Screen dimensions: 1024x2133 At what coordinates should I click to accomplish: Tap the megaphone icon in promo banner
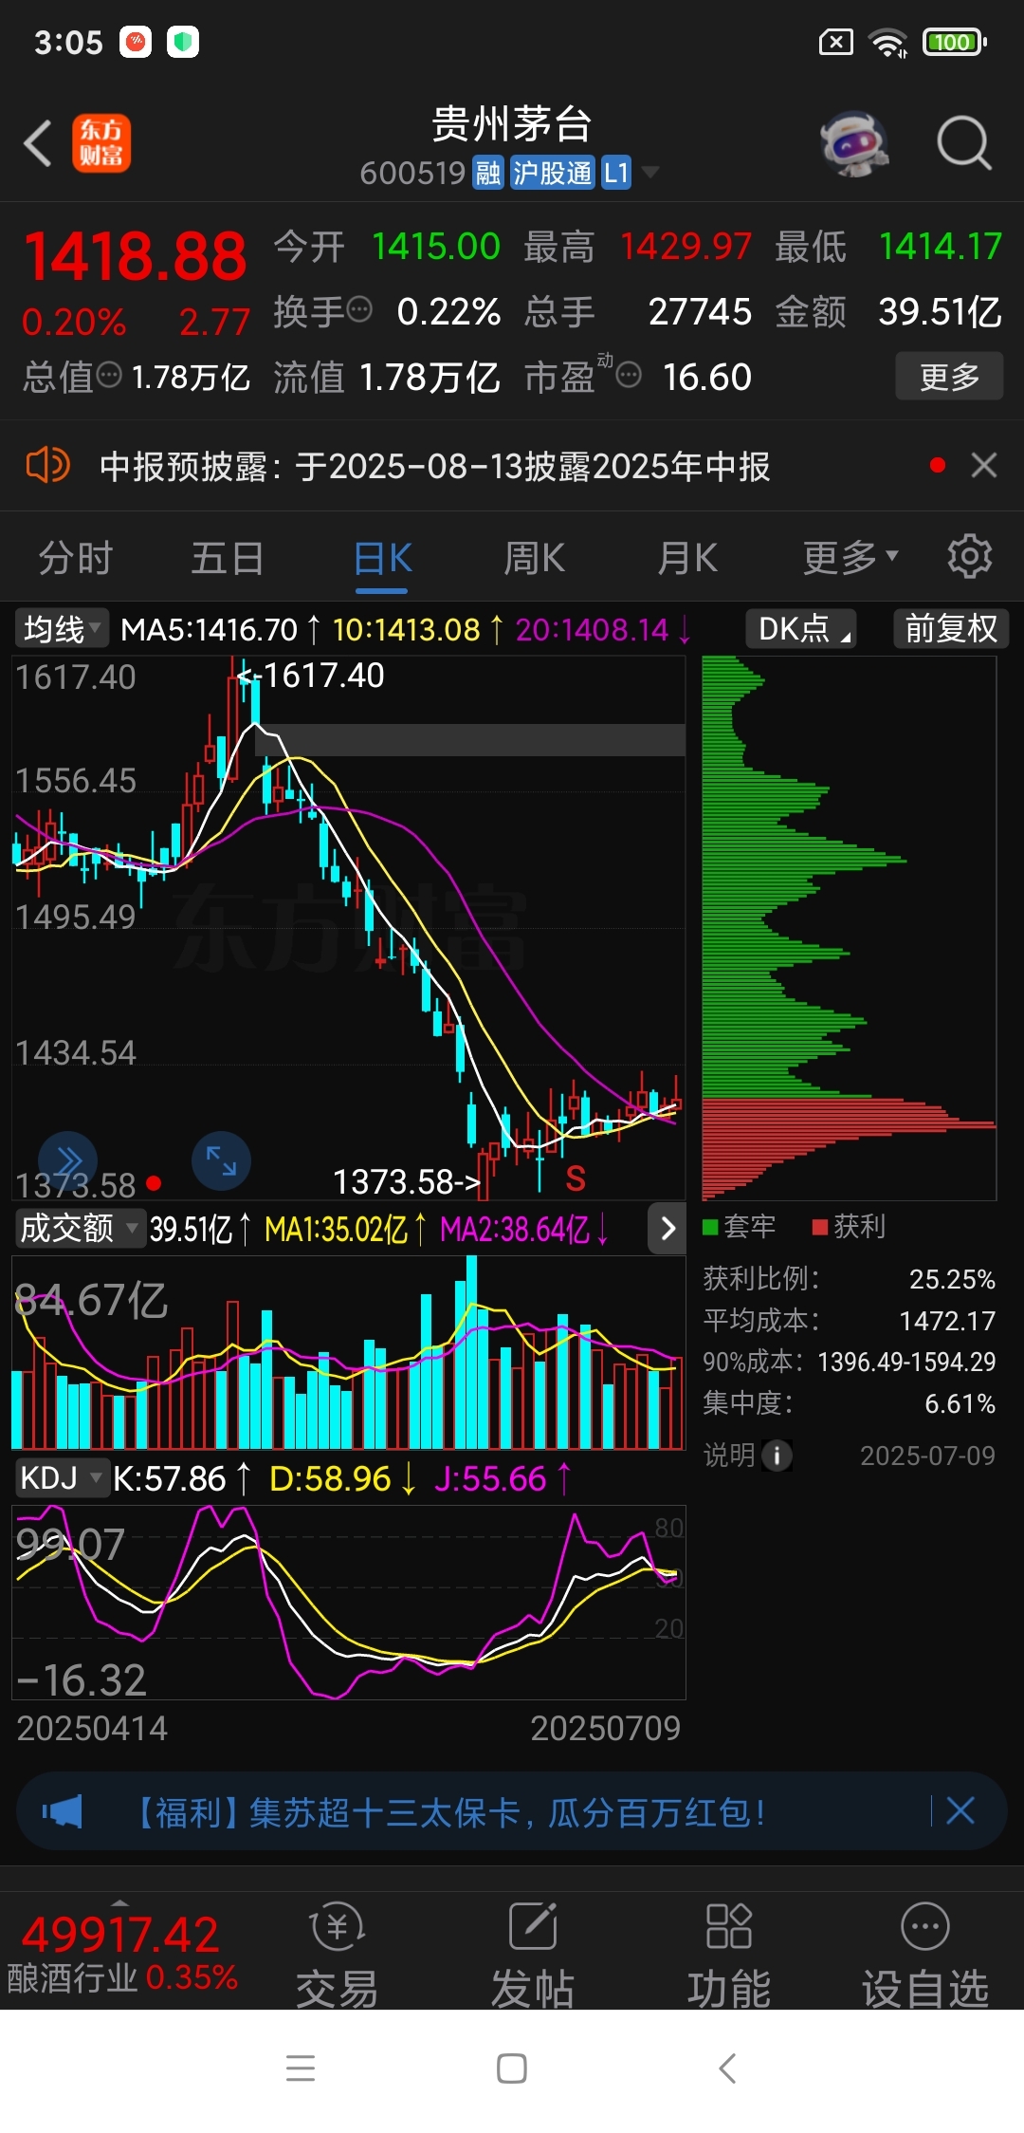click(x=63, y=1811)
